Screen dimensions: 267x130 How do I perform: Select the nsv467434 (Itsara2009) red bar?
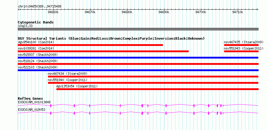pos(153,77)
